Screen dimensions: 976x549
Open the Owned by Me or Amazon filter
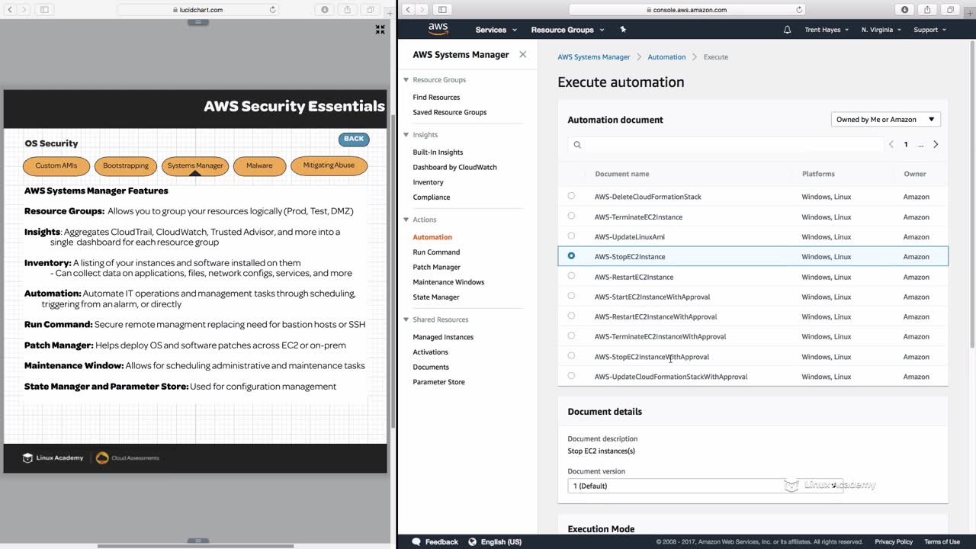[885, 120]
